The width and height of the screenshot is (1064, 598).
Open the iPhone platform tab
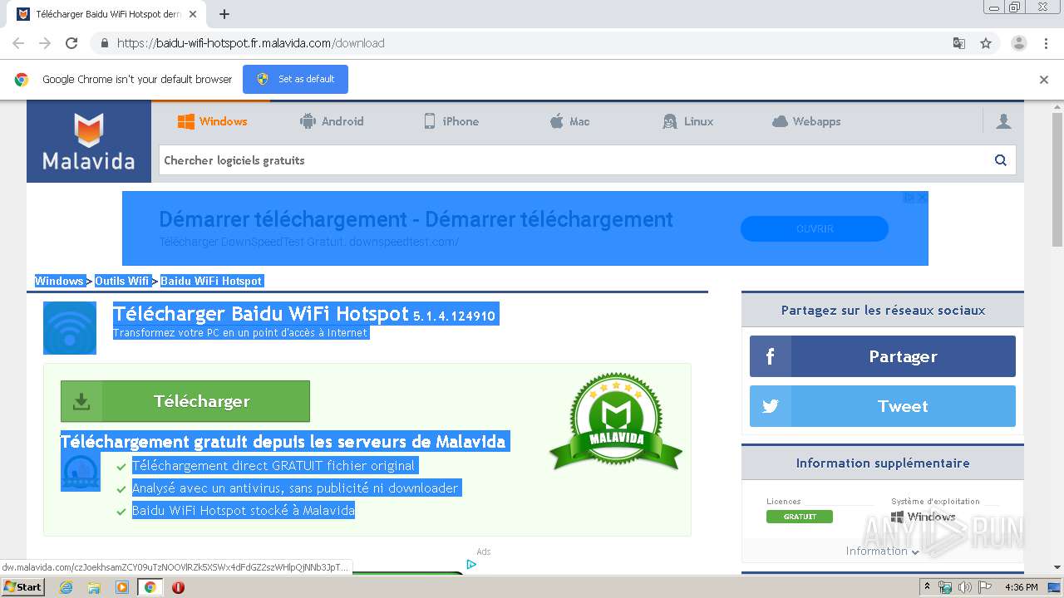[451, 121]
